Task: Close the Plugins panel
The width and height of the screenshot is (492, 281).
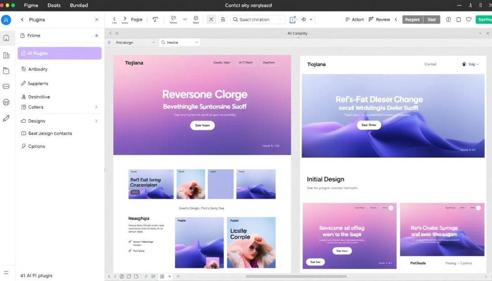Action: [97, 19]
